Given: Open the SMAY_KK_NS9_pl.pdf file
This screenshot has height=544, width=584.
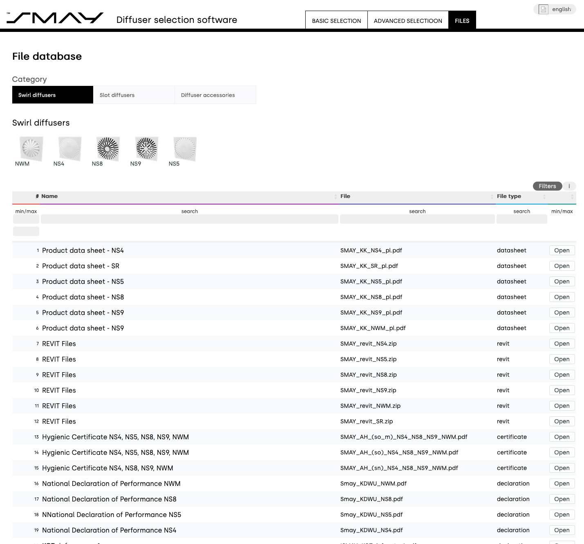Looking at the screenshot, I should pyautogui.click(x=562, y=312).
